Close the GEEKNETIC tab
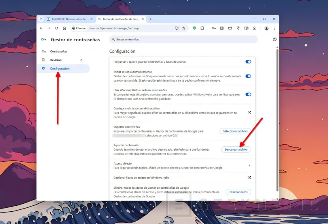328x224 pixels. tap(91, 19)
